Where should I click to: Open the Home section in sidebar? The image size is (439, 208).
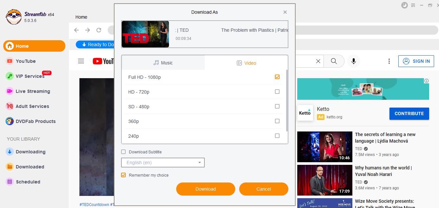(34, 46)
